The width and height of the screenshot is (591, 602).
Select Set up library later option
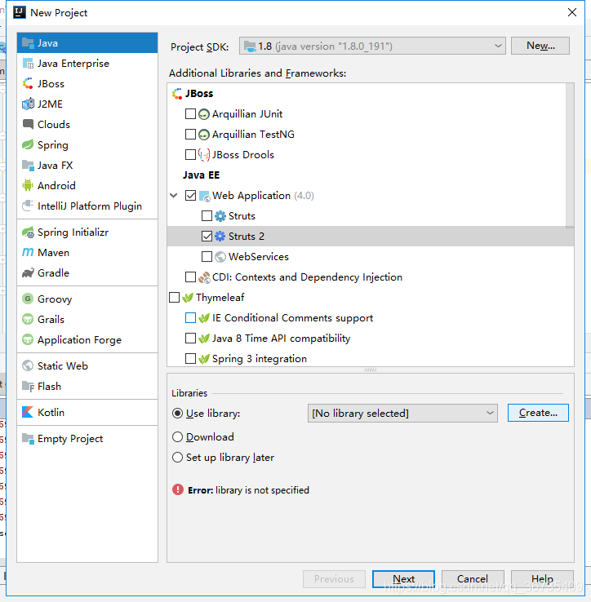click(177, 458)
